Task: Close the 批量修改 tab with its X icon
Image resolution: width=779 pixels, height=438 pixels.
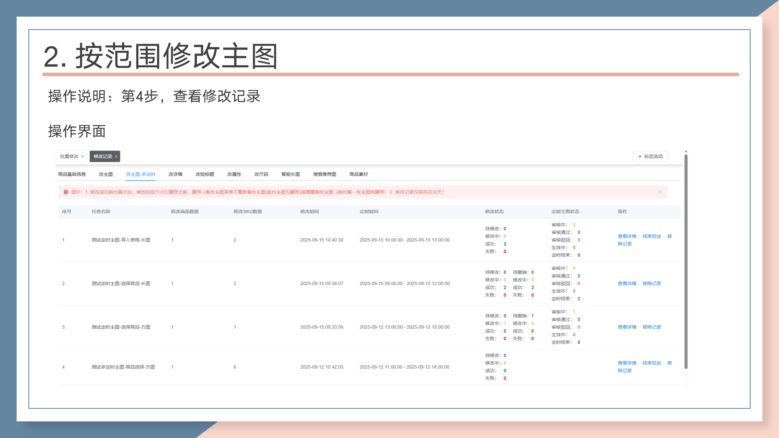Action: pos(82,157)
